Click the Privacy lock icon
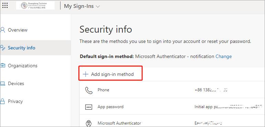The image size is (265, 127). pos(2,101)
